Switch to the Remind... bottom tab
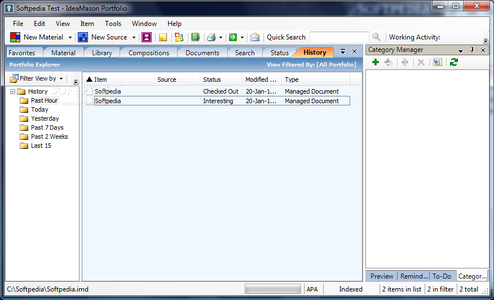This screenshot has height=300, width=494. (x=414, y=276)
